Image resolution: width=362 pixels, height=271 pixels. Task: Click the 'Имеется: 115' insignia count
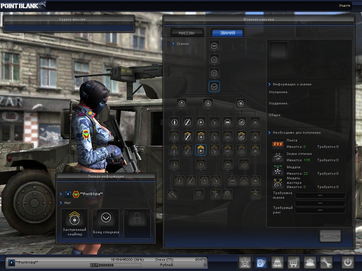[x=298, y=160]
